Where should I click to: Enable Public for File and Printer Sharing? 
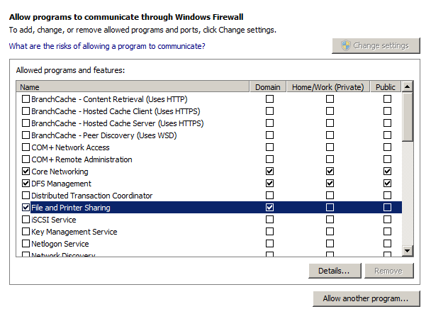pyautogui.click(x=387, y=208)
